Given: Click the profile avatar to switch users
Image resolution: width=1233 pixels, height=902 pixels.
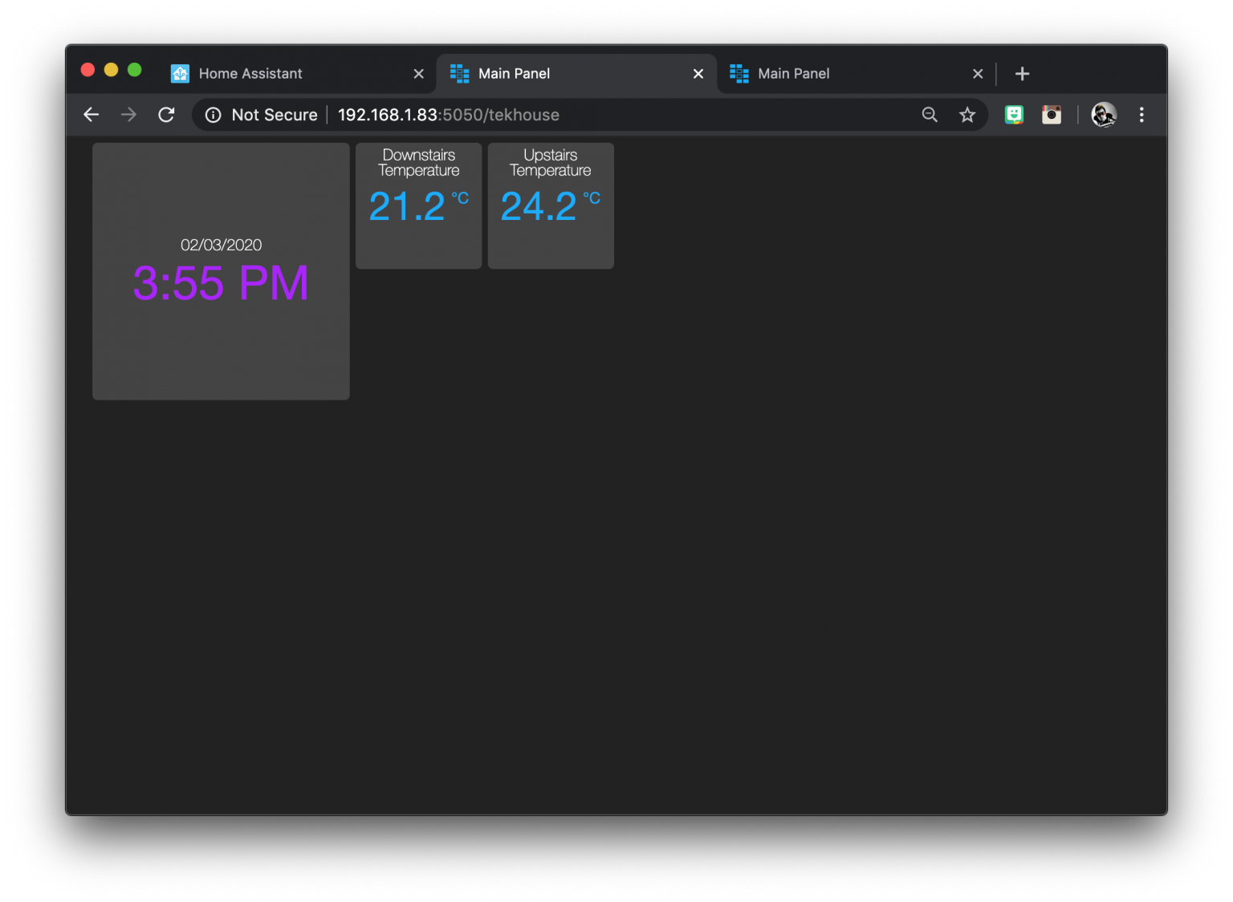Looking at the screenshot, I should click(1104, 114).
